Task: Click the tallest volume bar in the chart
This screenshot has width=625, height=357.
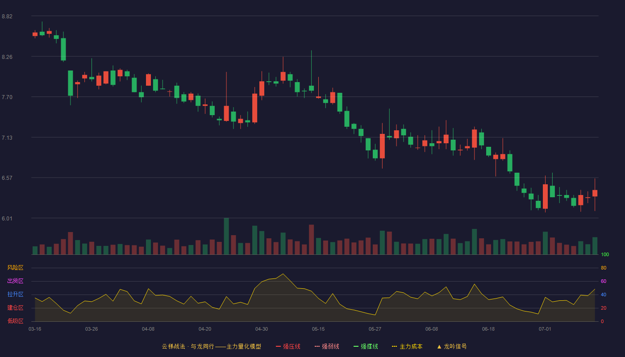Action: point(226,236)
